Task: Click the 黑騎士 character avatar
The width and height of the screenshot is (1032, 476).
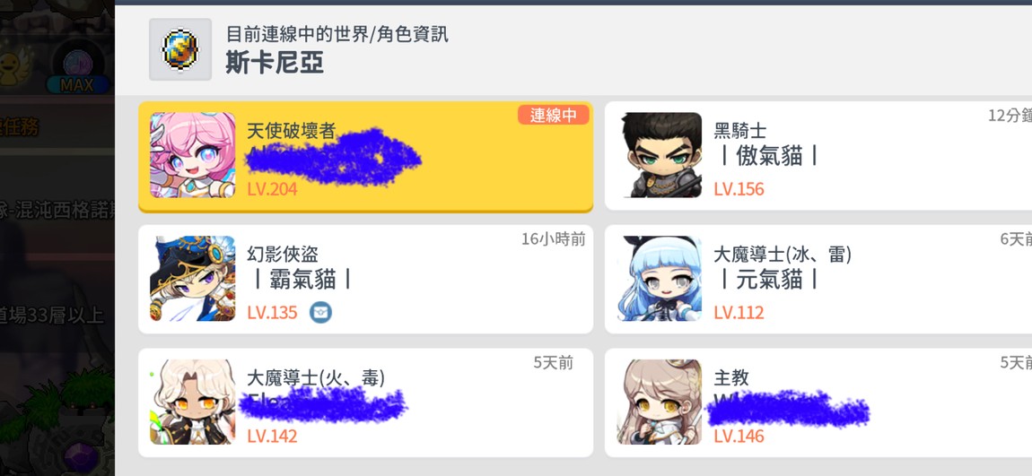Action: point(660,155)
